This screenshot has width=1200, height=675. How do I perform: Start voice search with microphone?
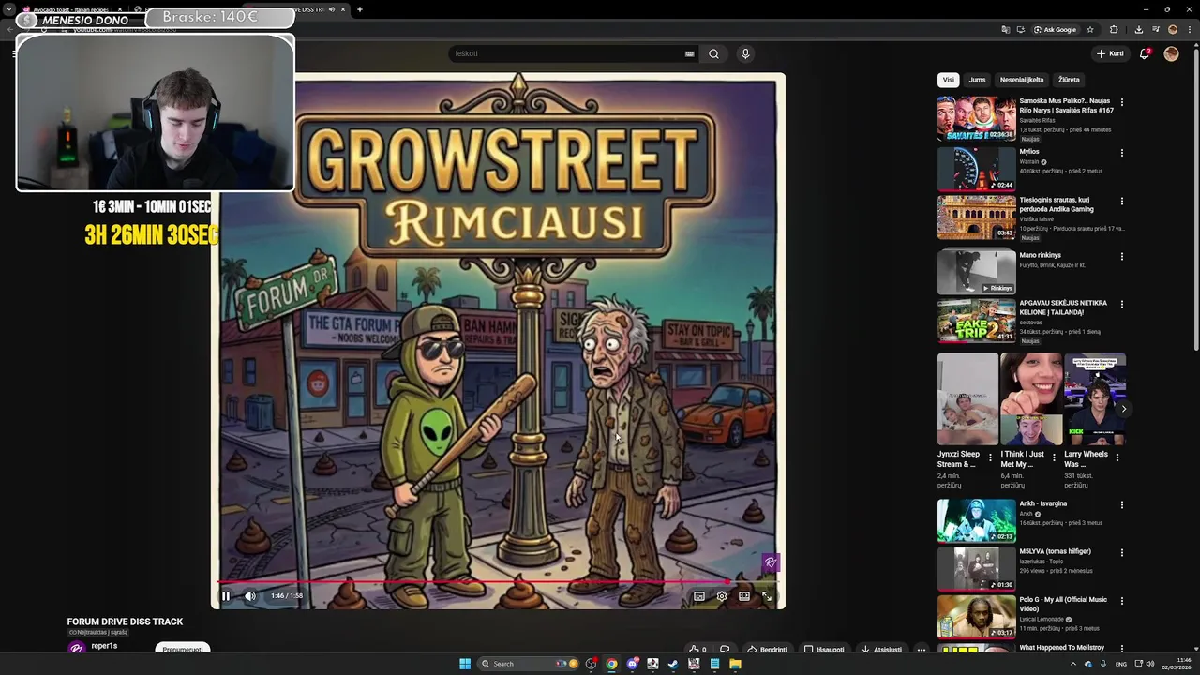click(x=745, y=53)
